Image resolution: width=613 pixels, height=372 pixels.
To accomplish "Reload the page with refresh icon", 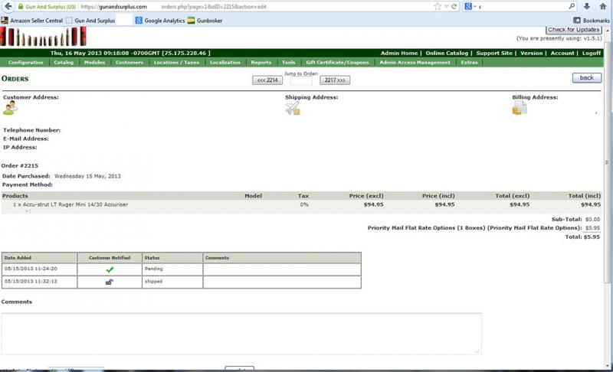I will click(454, 6).
